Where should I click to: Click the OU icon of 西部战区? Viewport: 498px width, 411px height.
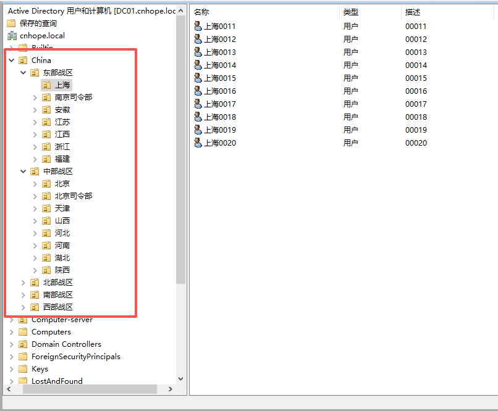click(x=35, y=307)
